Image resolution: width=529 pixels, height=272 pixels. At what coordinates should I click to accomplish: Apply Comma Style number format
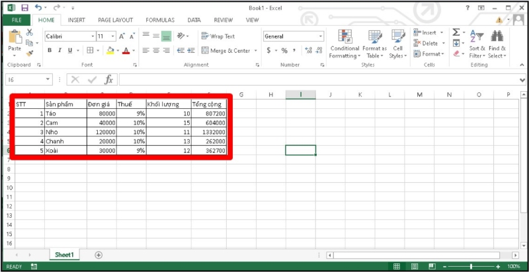pyautogui.click(x=294, y=50)
